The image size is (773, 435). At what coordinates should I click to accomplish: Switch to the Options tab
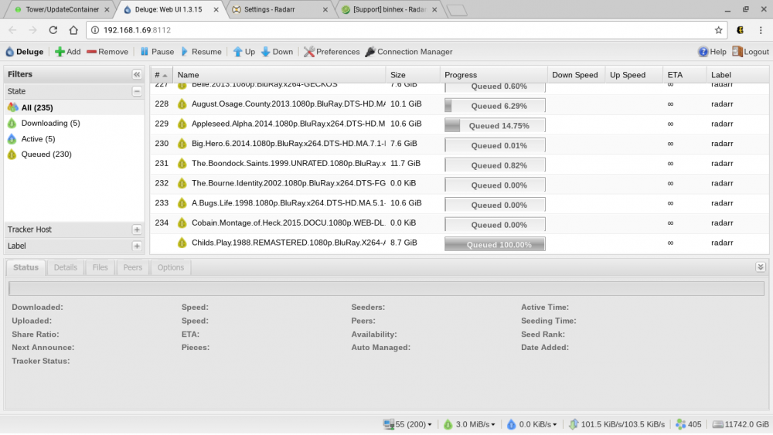click(x=171, y=267)
